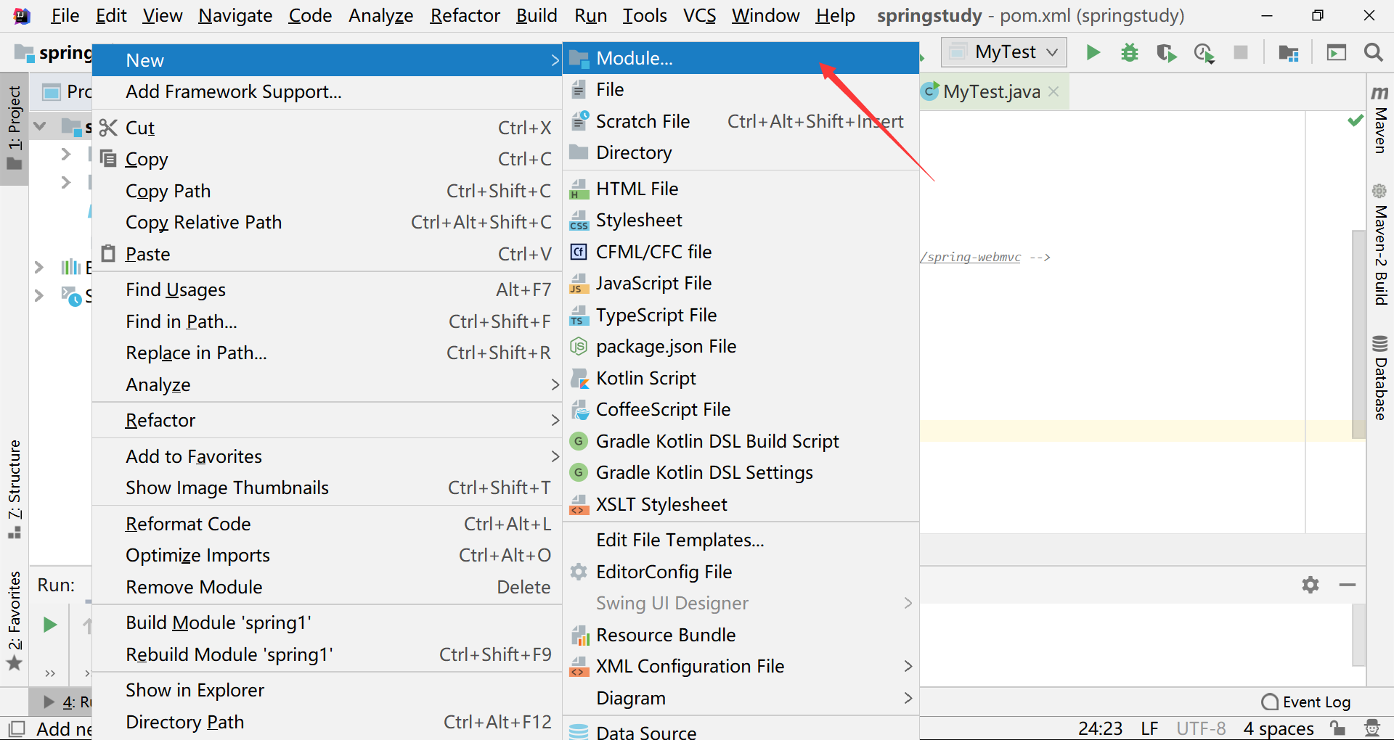Choose Scratch File from New submenu
1394x740 pixels.
741,121
